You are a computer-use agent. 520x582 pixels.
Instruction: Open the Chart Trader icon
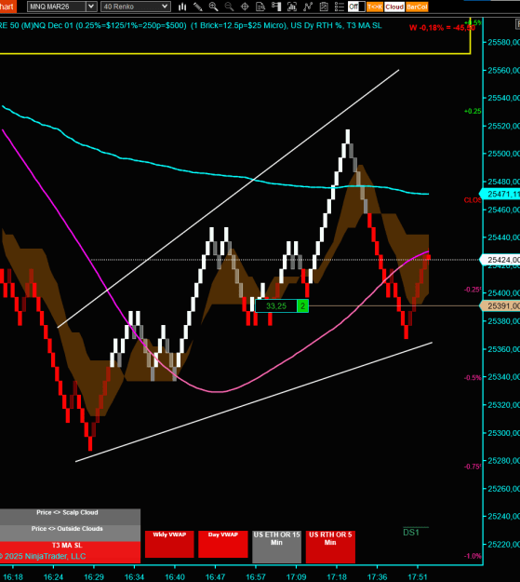click(276, 7)
